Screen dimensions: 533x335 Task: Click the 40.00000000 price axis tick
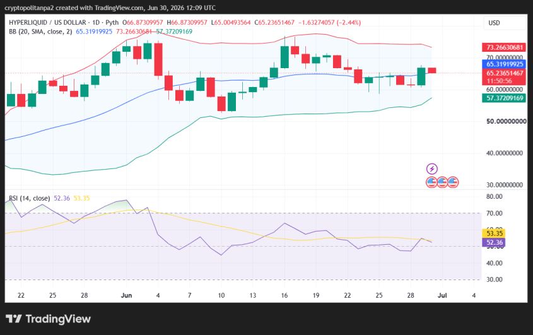pos(505,153)
